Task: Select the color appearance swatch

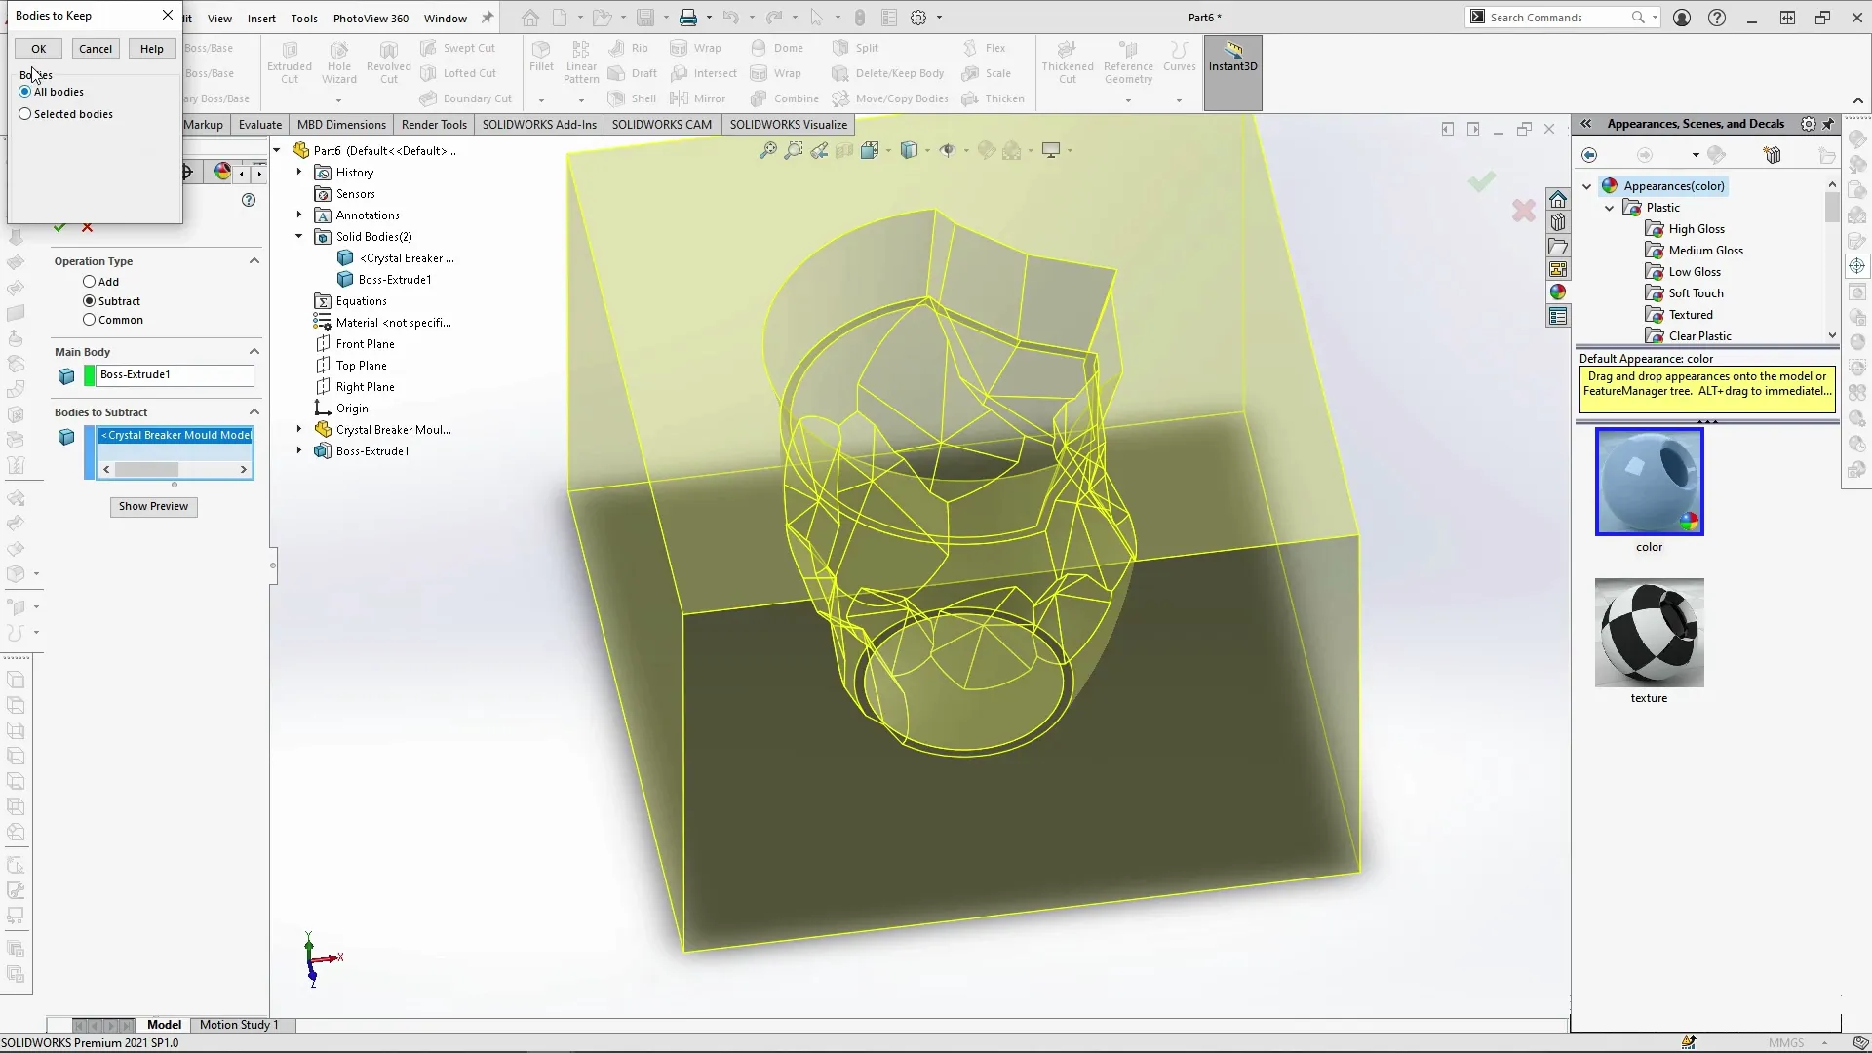Action: [x=1648, y=482]
